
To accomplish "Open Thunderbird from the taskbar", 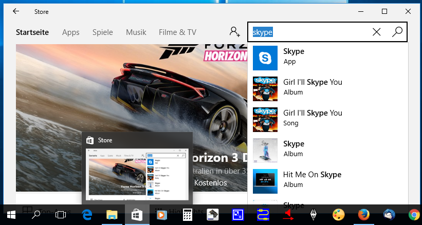I will coord(389,215).
